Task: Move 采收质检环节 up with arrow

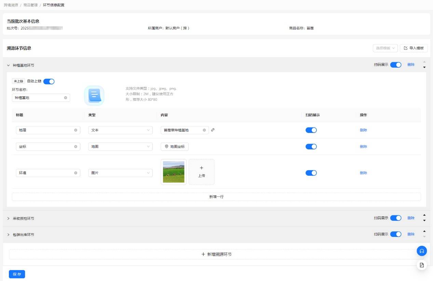Action: pyautogui.click(x=424, y=215)
